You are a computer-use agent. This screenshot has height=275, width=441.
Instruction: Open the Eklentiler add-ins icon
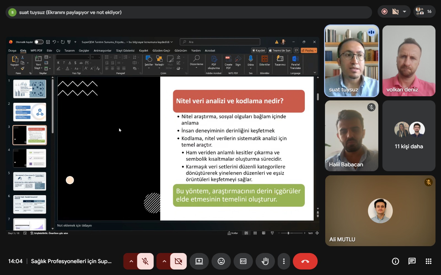pyautogui.click(x=265, y=59)
